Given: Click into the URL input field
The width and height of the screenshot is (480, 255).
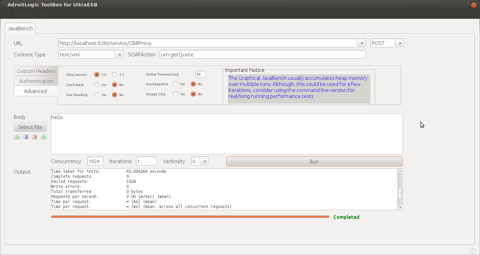Looking at the screenshot, I should point(208,43).
